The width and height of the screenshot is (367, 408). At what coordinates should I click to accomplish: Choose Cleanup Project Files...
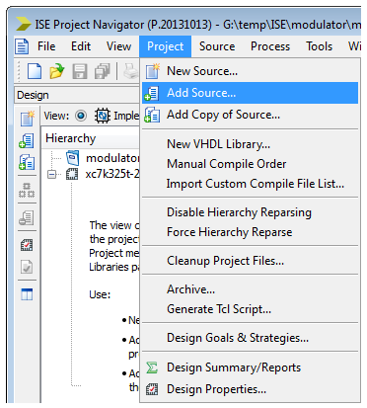click(250, 261)
